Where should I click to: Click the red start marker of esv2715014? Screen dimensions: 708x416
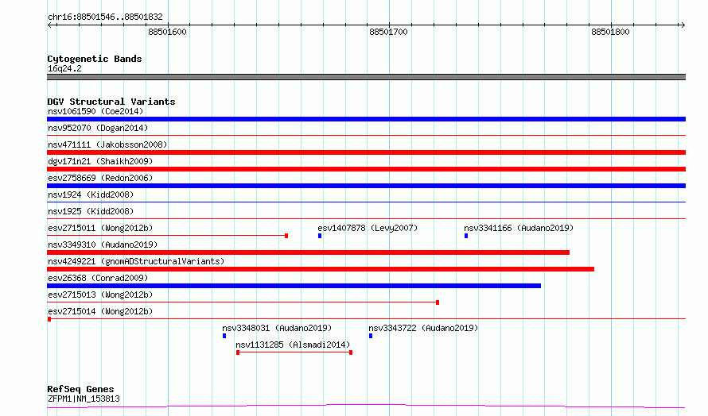tap(49, 319)
